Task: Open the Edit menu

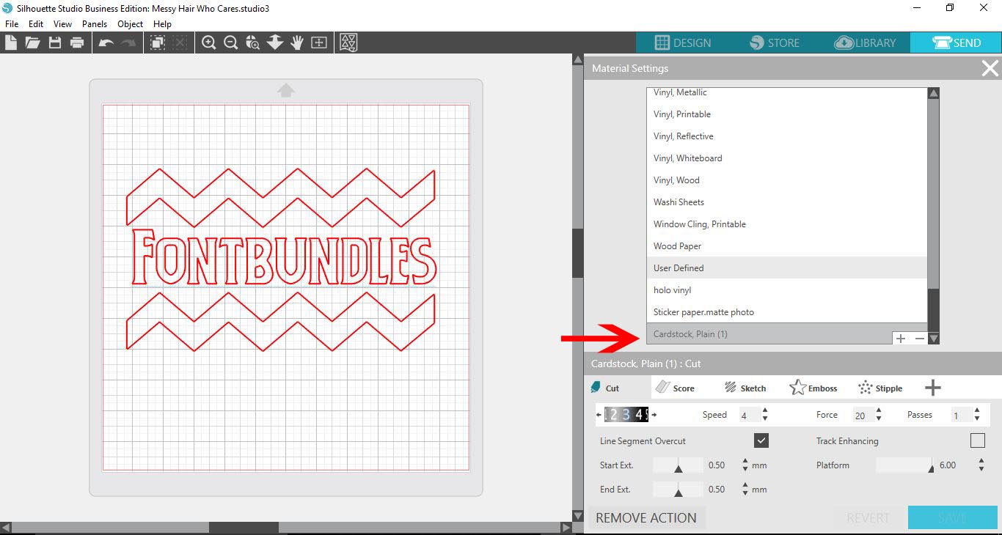Action: coord(36,24)
